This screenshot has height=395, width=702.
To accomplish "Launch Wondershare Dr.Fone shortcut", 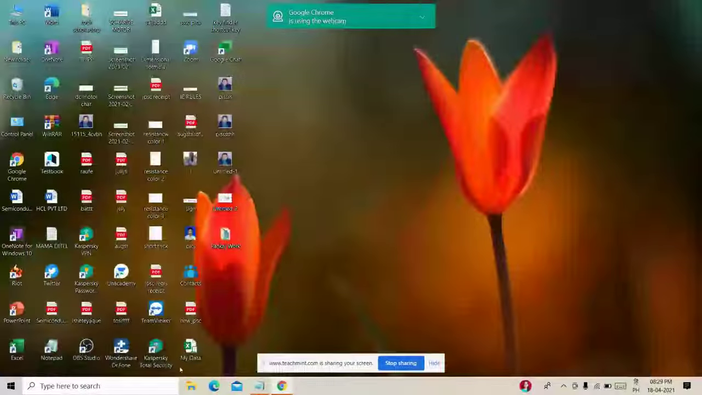I will click(x=121, y=354).
